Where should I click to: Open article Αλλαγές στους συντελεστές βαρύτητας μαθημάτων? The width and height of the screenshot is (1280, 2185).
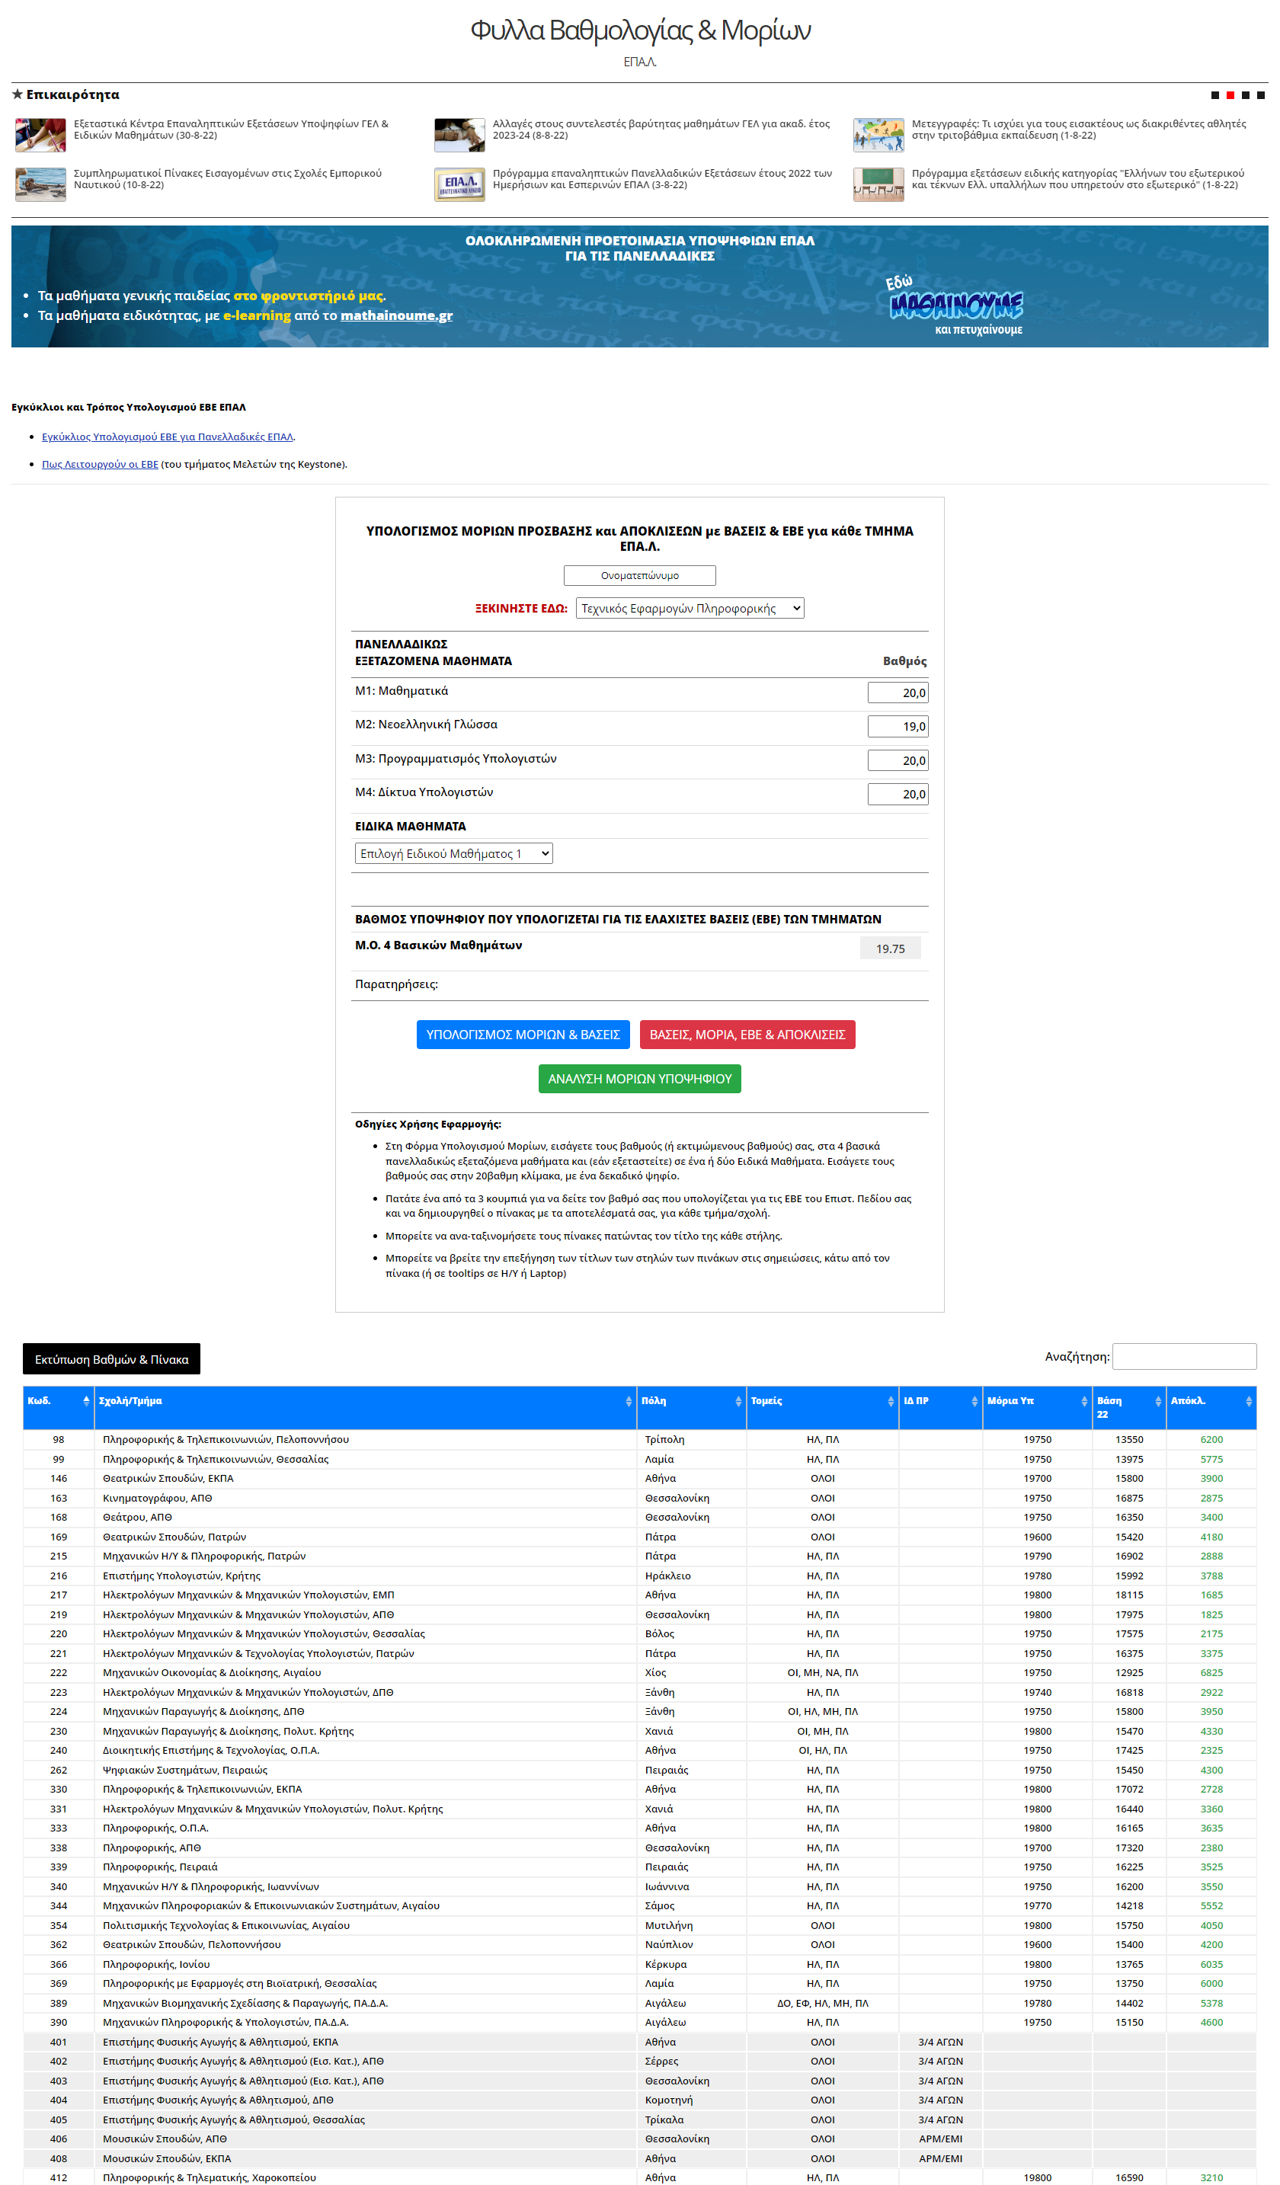pyautogui.click(x=661, y=130)
